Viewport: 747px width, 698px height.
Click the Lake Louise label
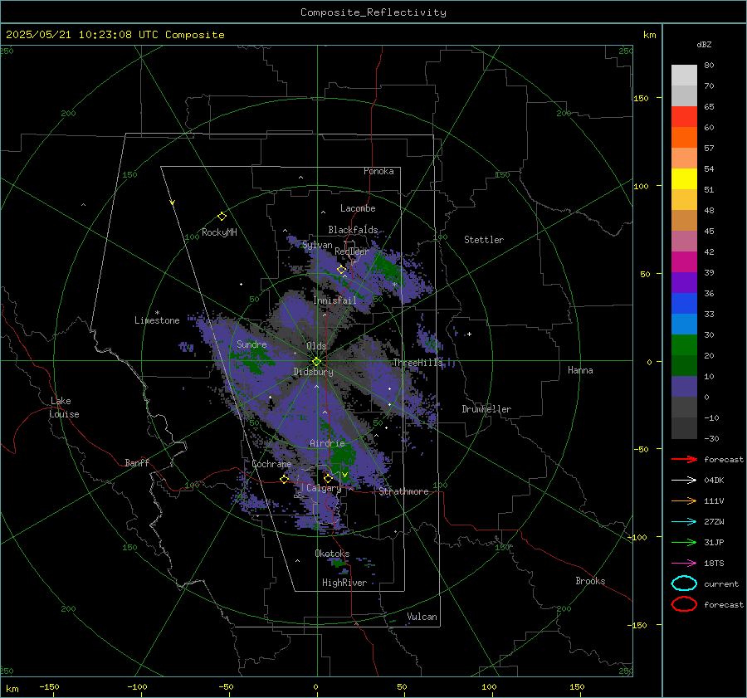tap(64, 408)
